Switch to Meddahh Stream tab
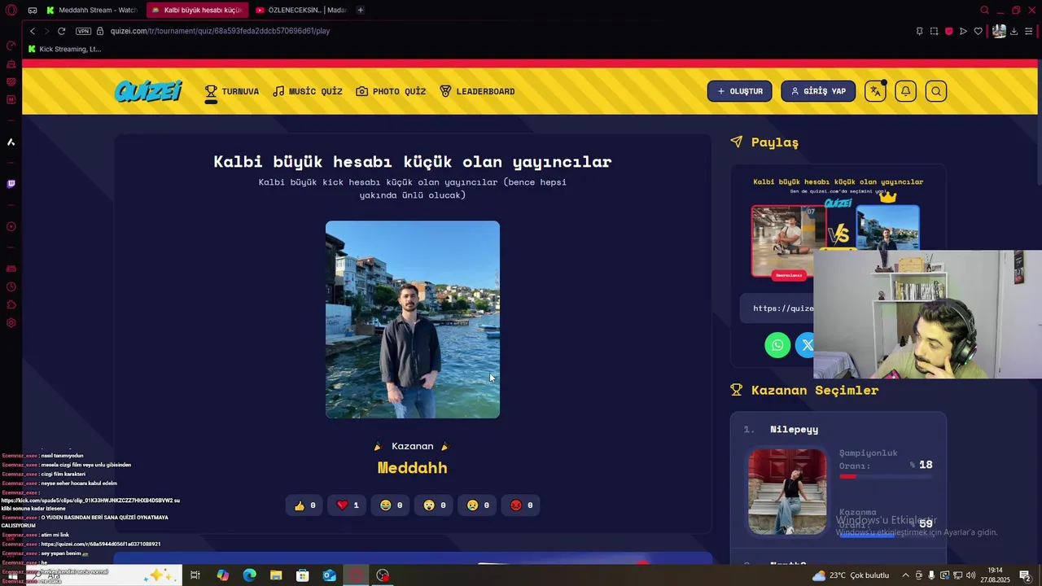The width and height of the screenshot is (1042, 586). 92,10
